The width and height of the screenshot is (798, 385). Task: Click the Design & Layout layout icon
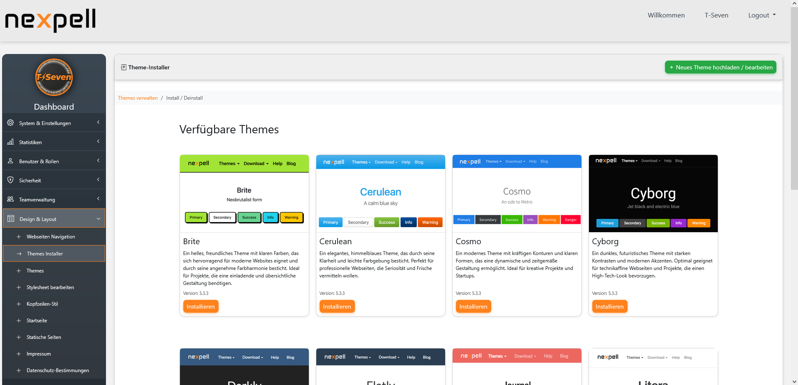(10, 219)
